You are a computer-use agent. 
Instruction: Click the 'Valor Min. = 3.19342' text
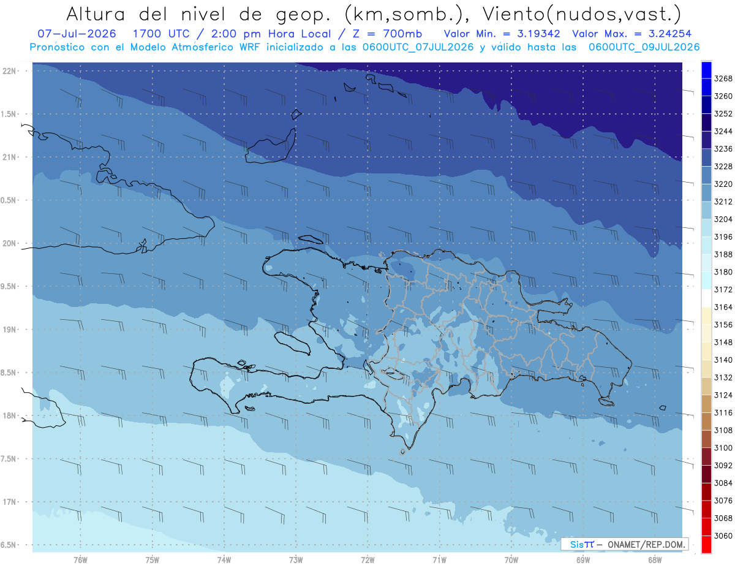[x=503, y=34]
